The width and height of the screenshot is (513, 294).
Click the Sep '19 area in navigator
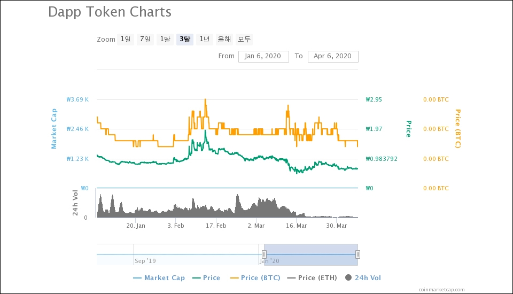point(145,261)
